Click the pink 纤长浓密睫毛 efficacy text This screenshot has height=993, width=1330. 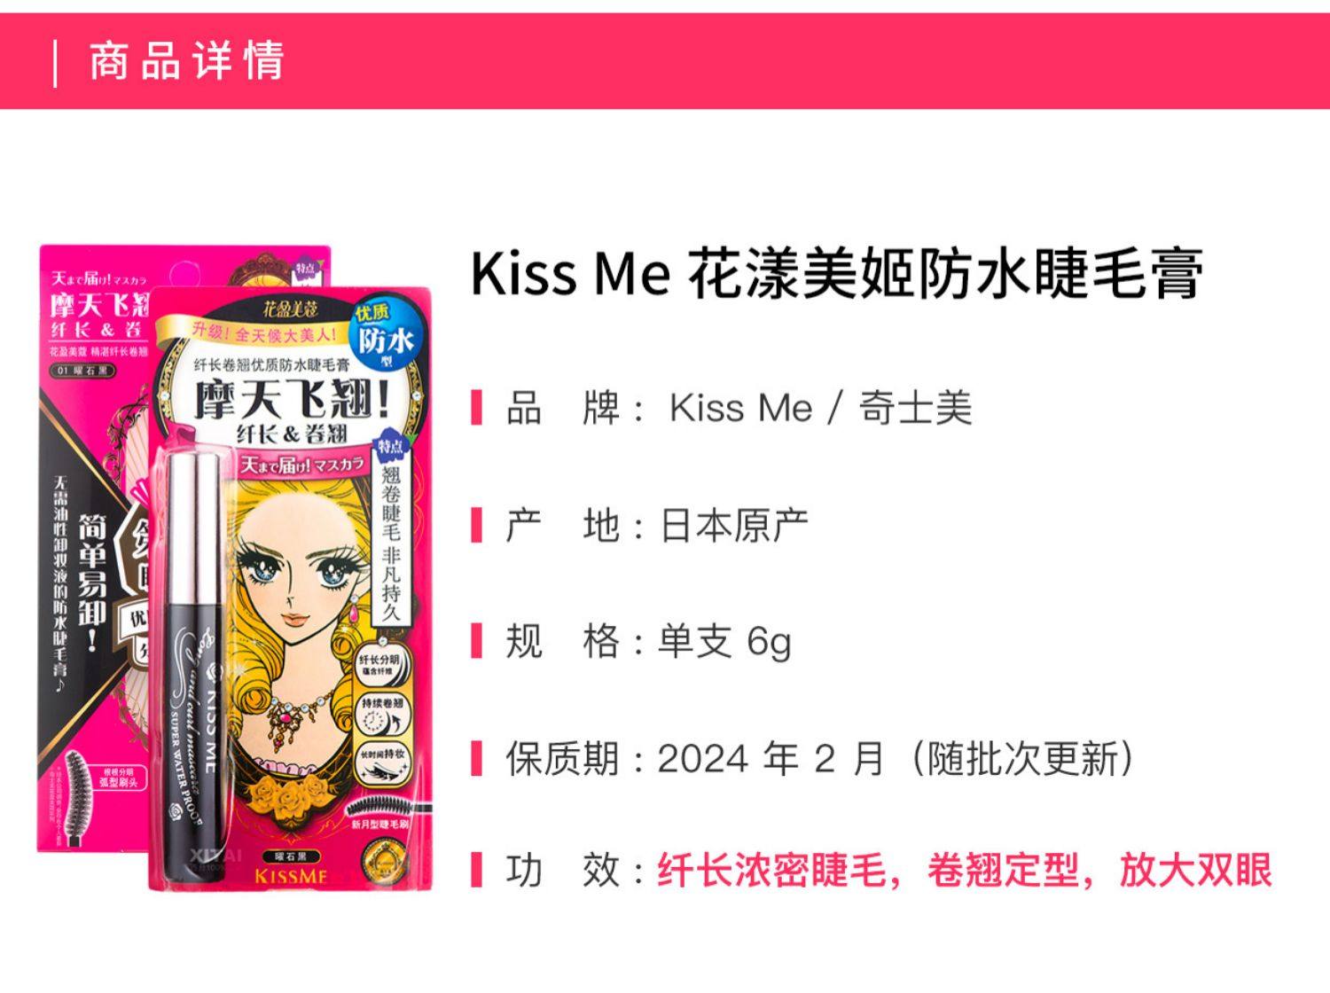(771, 871)
